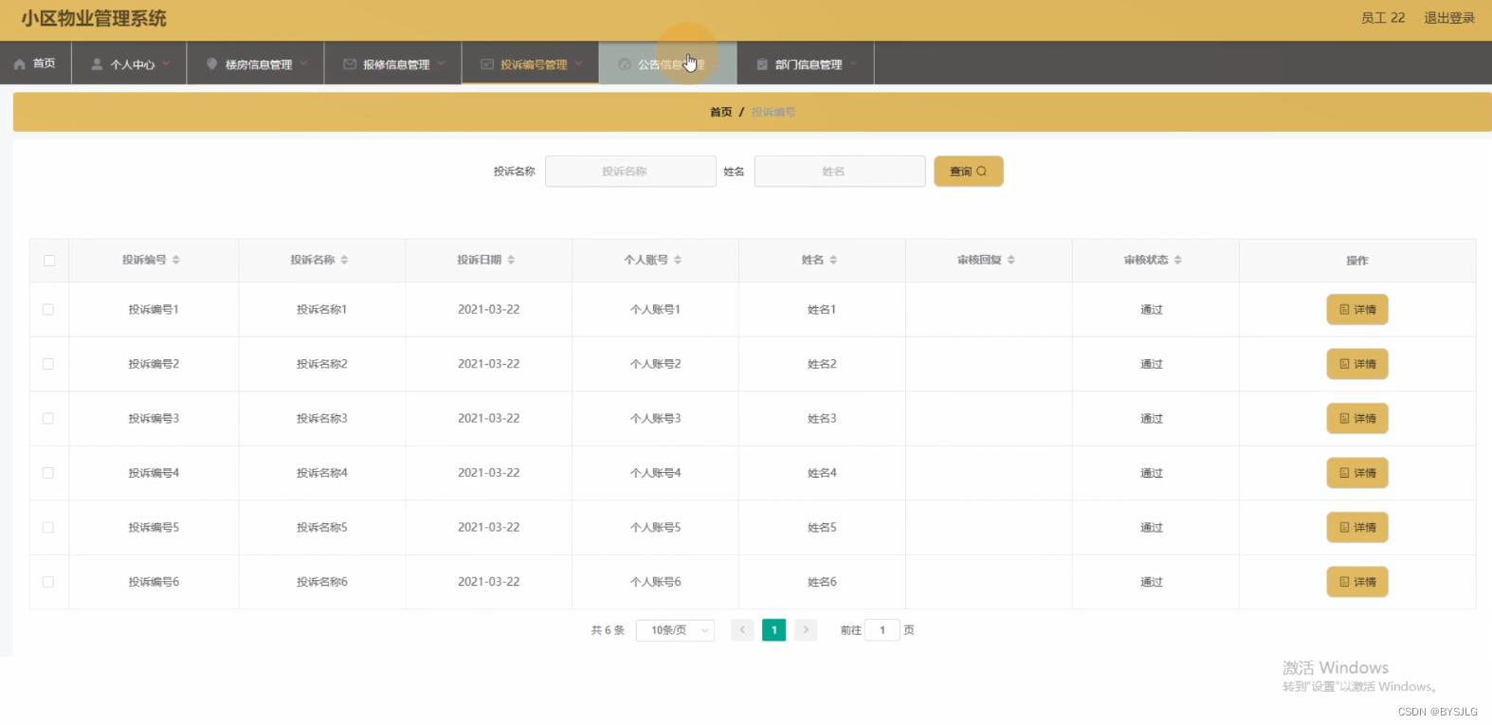Click the 首页 breadcrumb link
1492x725 pixels.
click(721, 112)
